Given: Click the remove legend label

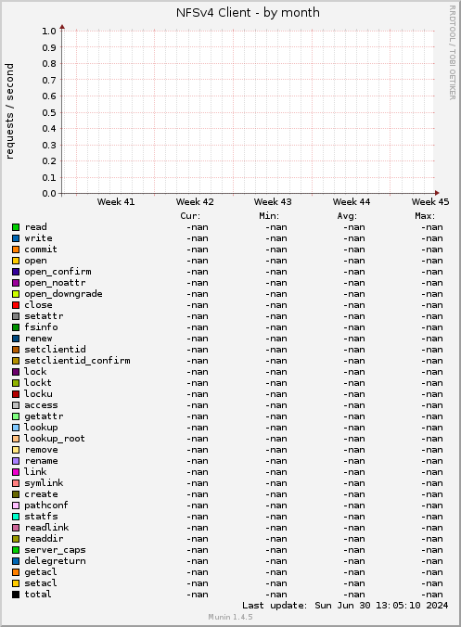Looking at the screenshot, I should point(41,450).
